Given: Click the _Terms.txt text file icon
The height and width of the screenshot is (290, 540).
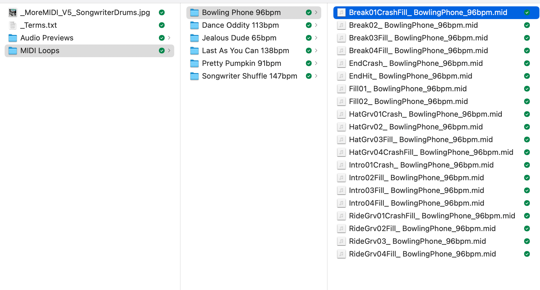Looking at the screenshot, I should (13, 25).
